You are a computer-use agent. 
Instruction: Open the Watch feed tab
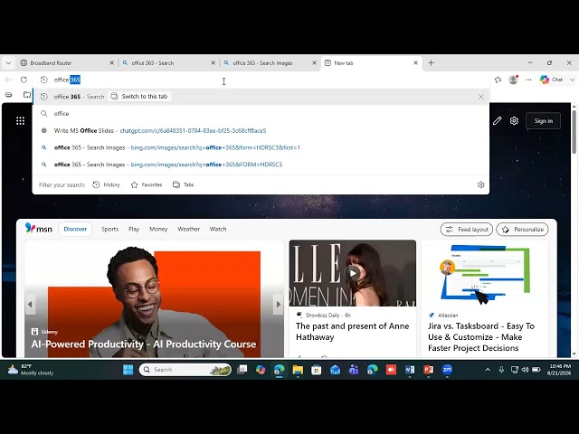pyautogui.click(x=218, y=229)
